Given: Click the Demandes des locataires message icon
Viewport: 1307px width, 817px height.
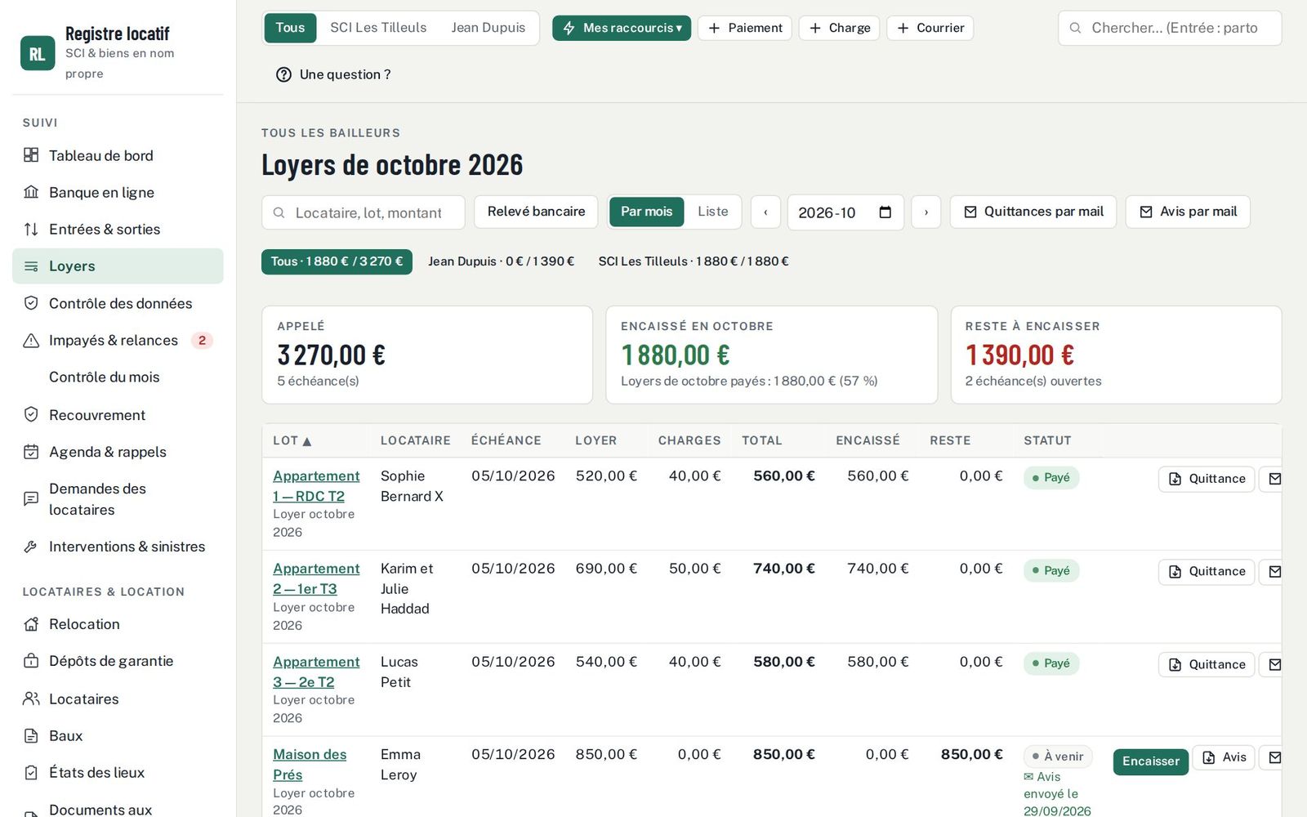Looking at the screenshot, I should coord(31,498).
